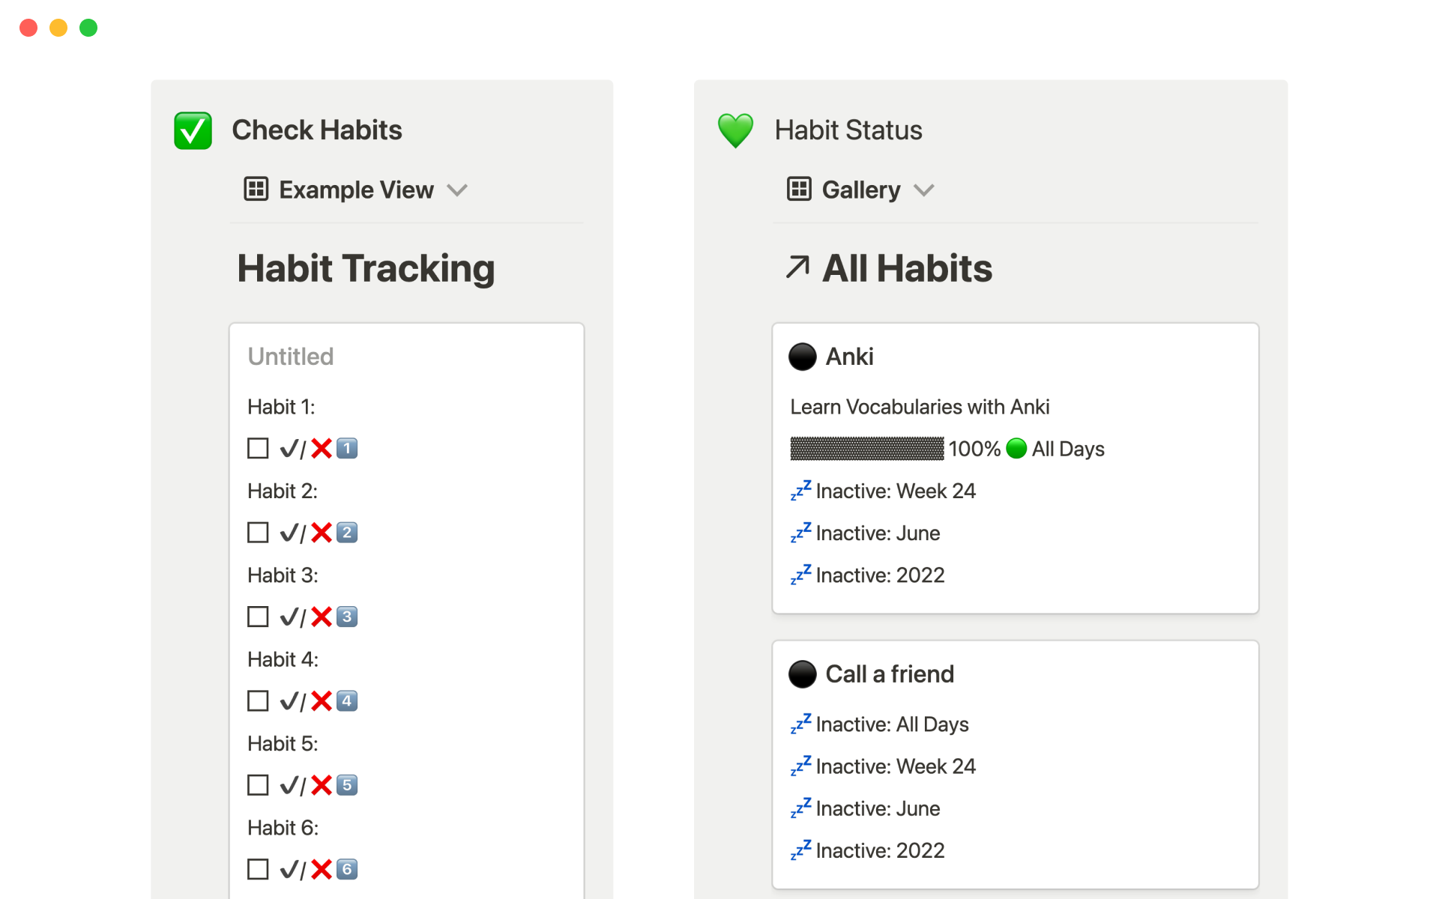Expand the Example View chevron dropdown

tap(457, 190)
